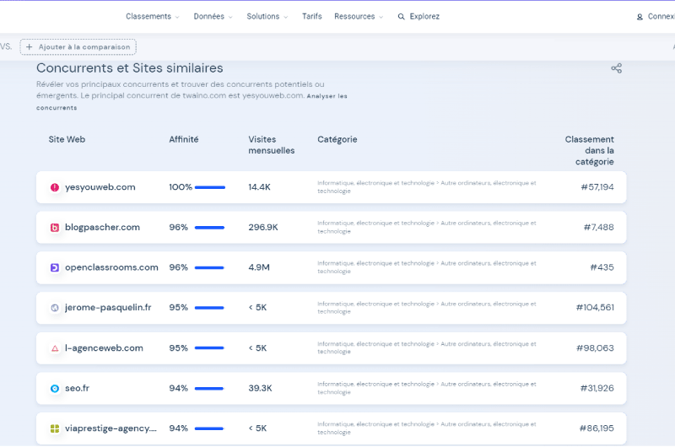Click seo.fr 94% affinity bar
This screenshot has width=675, height=447.
click(209, 389)
